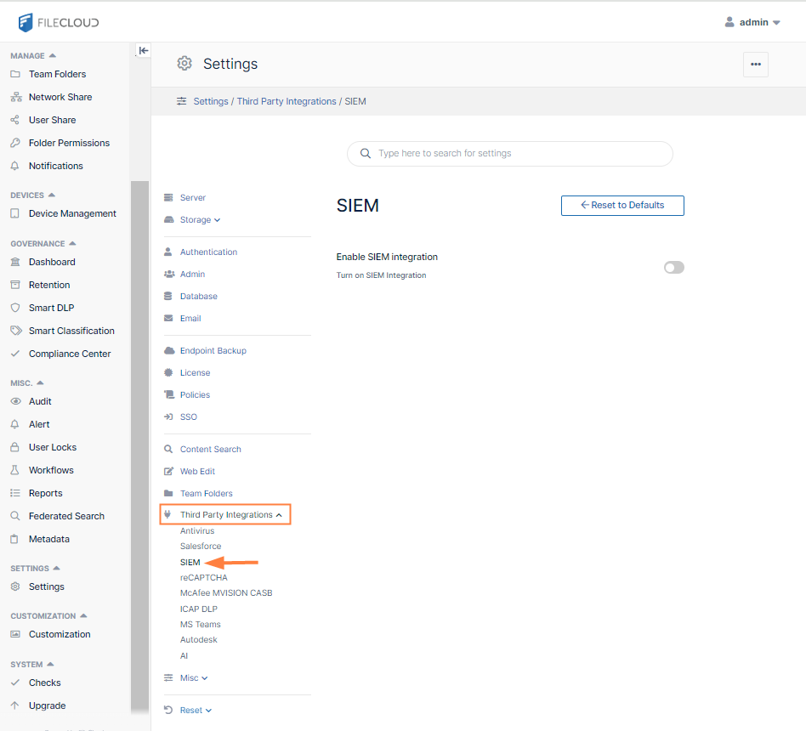Click the Workflows flask icon
The width and height of the screenshot is (806, 731).
click(x=15, y=470)
